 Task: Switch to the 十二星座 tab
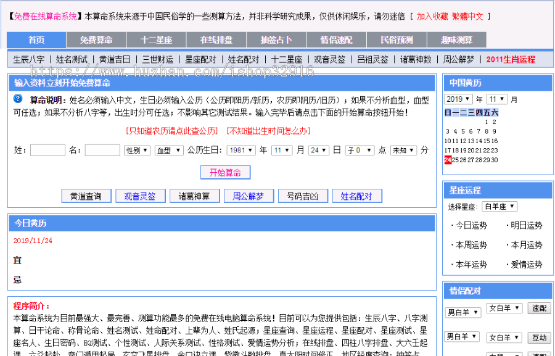pyautogui.click(x=157, y=39)
